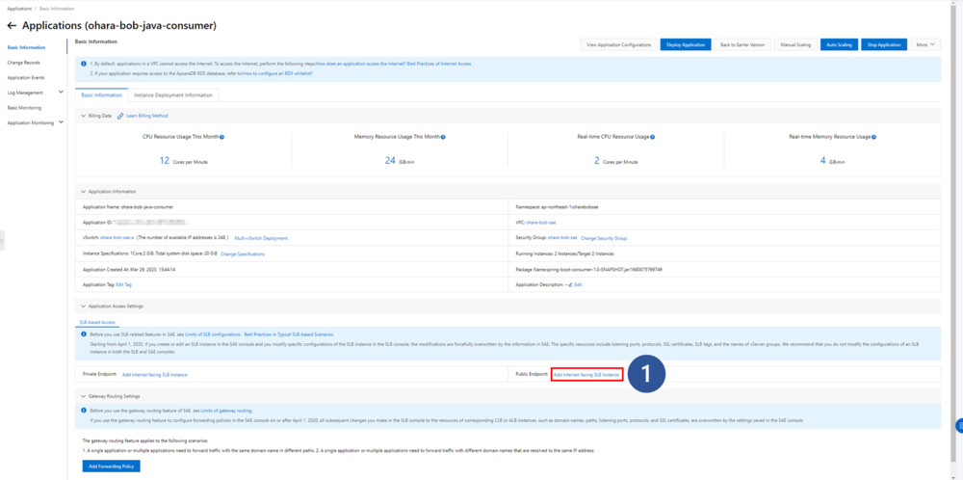Open the More dropdown menu
The width and height of the screenshot is (963, 480).
click(x=925, y=44)
